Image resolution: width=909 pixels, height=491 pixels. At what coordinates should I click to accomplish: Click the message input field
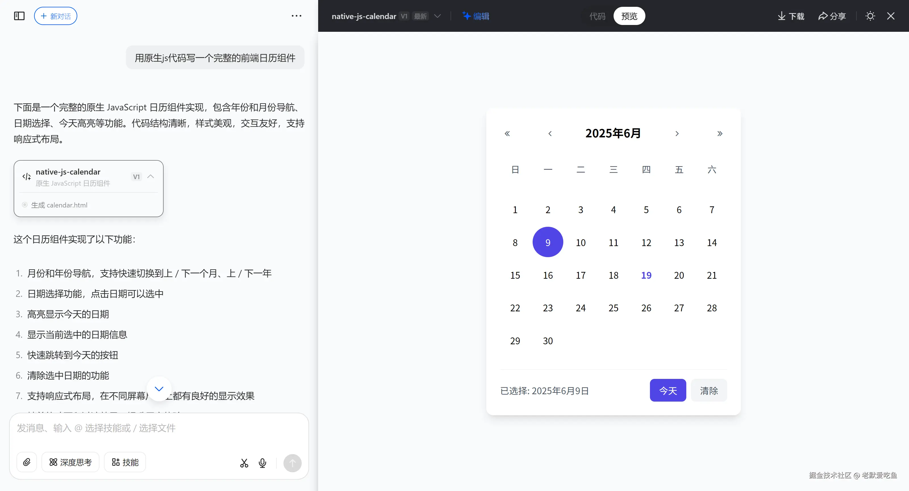coord(159,428)
